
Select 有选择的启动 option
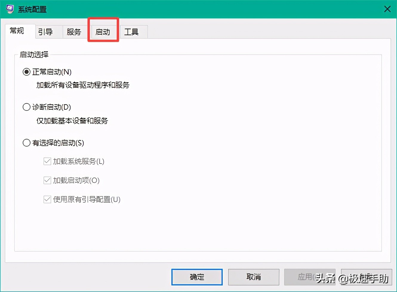26,143
